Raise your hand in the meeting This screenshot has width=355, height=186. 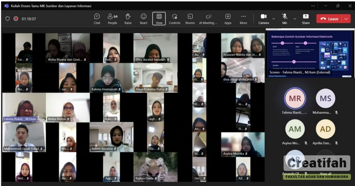coord(128,19)
